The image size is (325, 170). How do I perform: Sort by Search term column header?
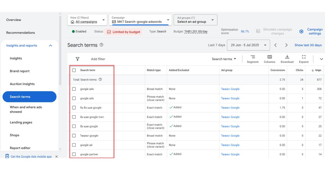pyautogui.click(x=87, y=70)
